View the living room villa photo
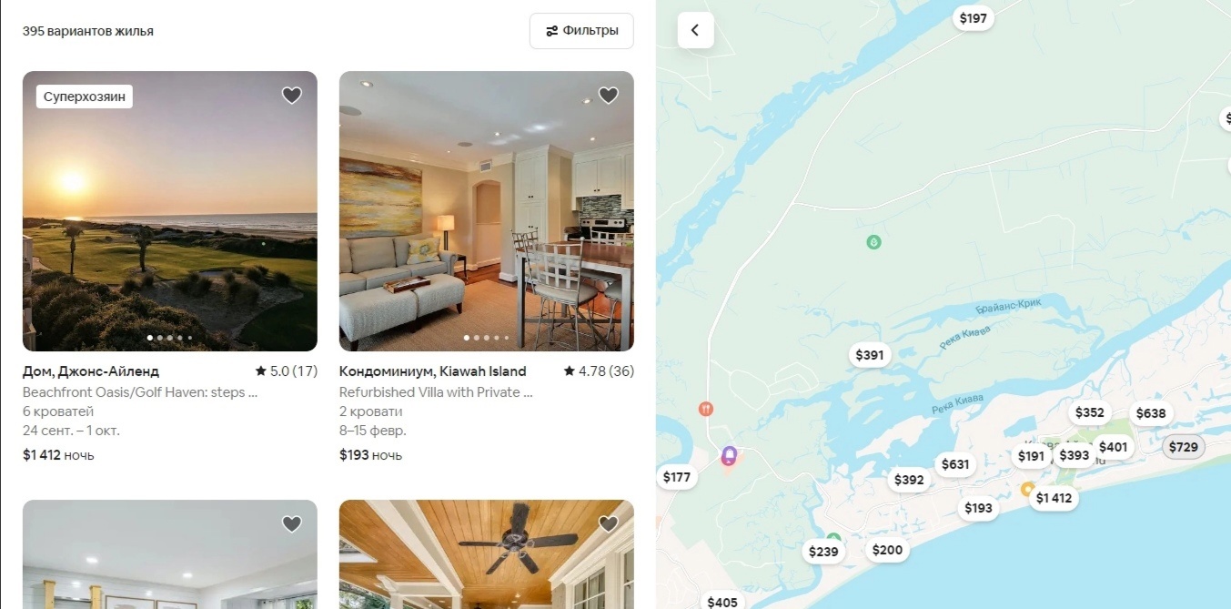 click(487, 211)
